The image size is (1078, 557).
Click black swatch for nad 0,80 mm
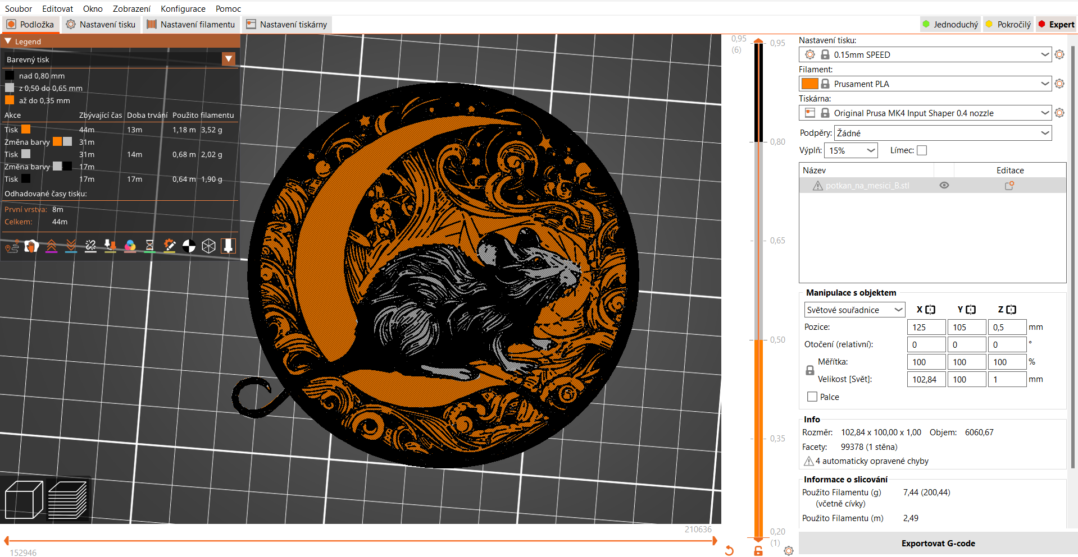coord(10,75)
